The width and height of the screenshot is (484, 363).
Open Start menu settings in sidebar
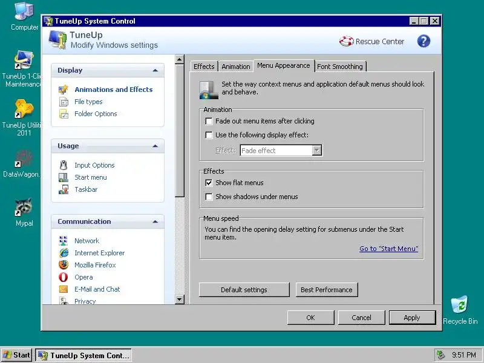point(90,177)
